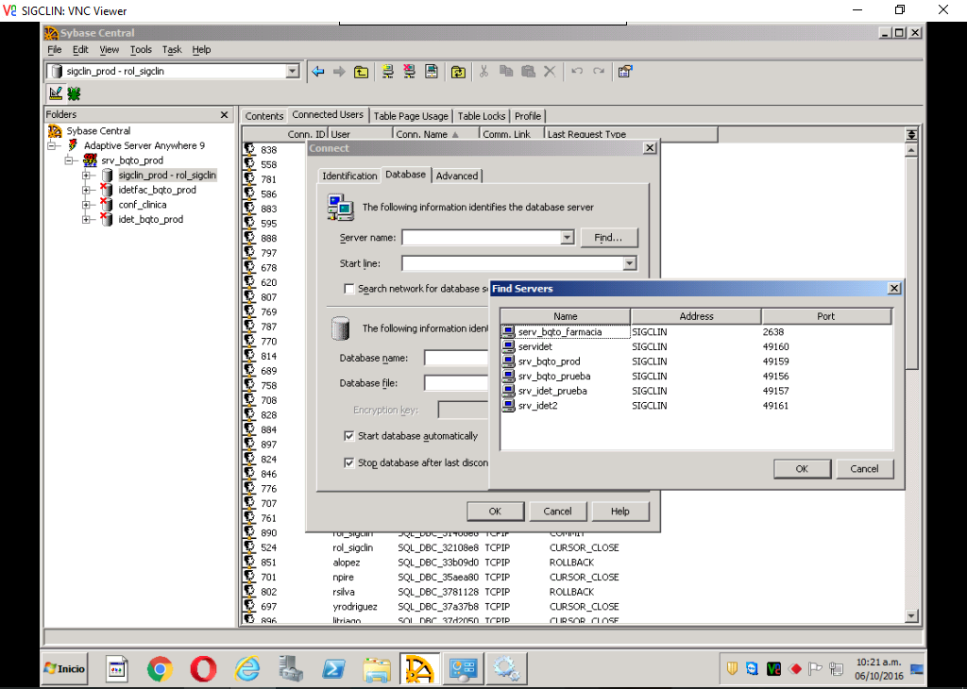Select the srv_idet2 server icon
967x689 pixels.
(508, 406)
